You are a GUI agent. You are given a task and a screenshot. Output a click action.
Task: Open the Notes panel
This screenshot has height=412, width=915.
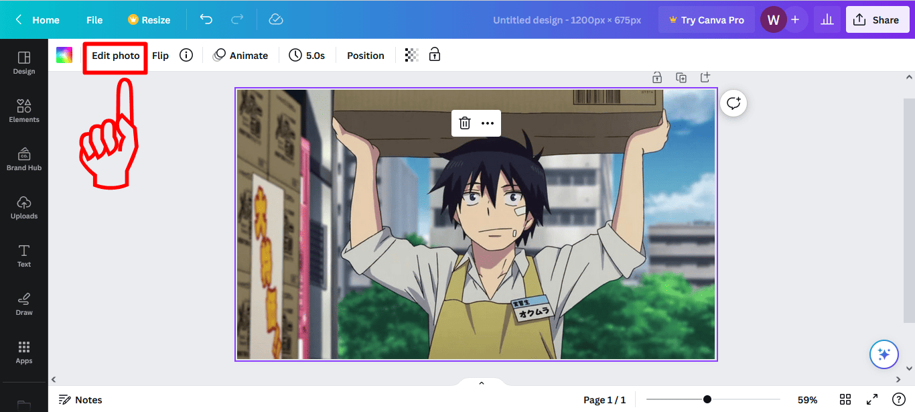[80, 400]
